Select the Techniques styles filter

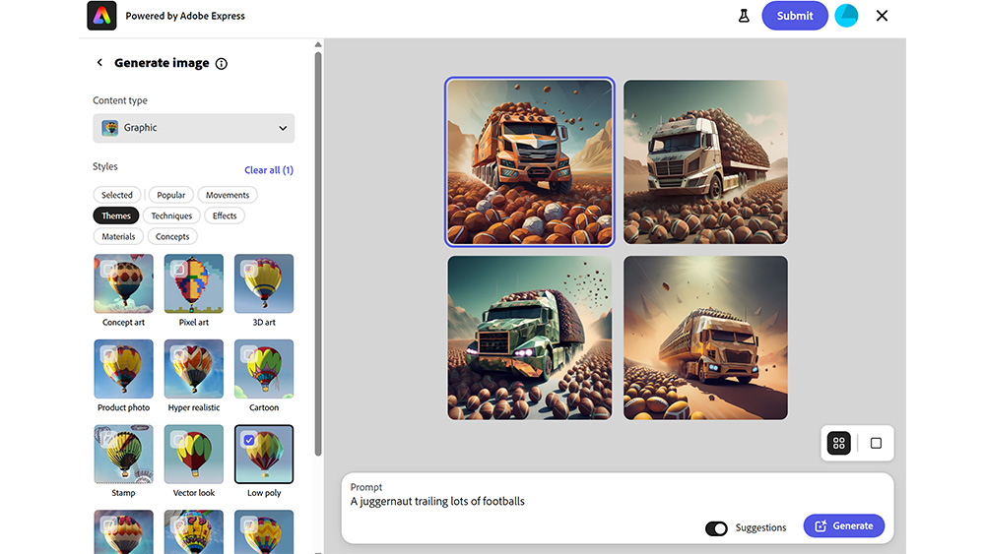[171, 215]
